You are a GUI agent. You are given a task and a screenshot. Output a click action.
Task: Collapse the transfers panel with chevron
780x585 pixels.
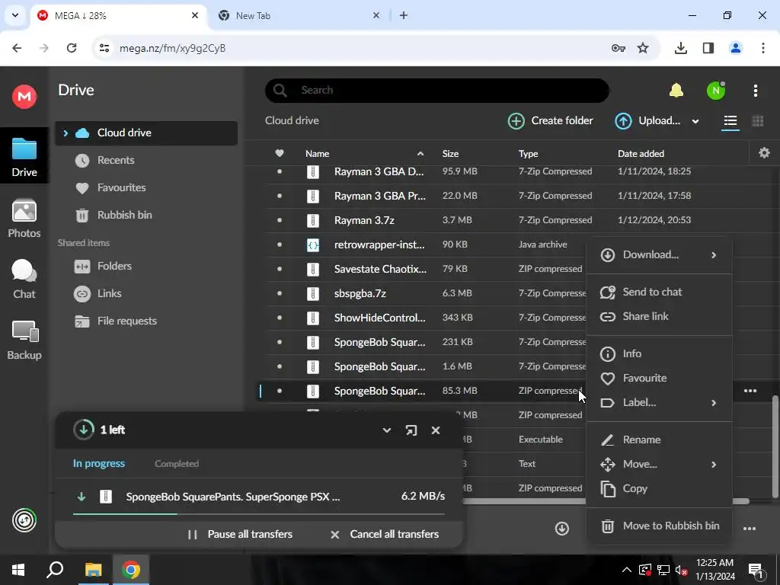point(386,430)
